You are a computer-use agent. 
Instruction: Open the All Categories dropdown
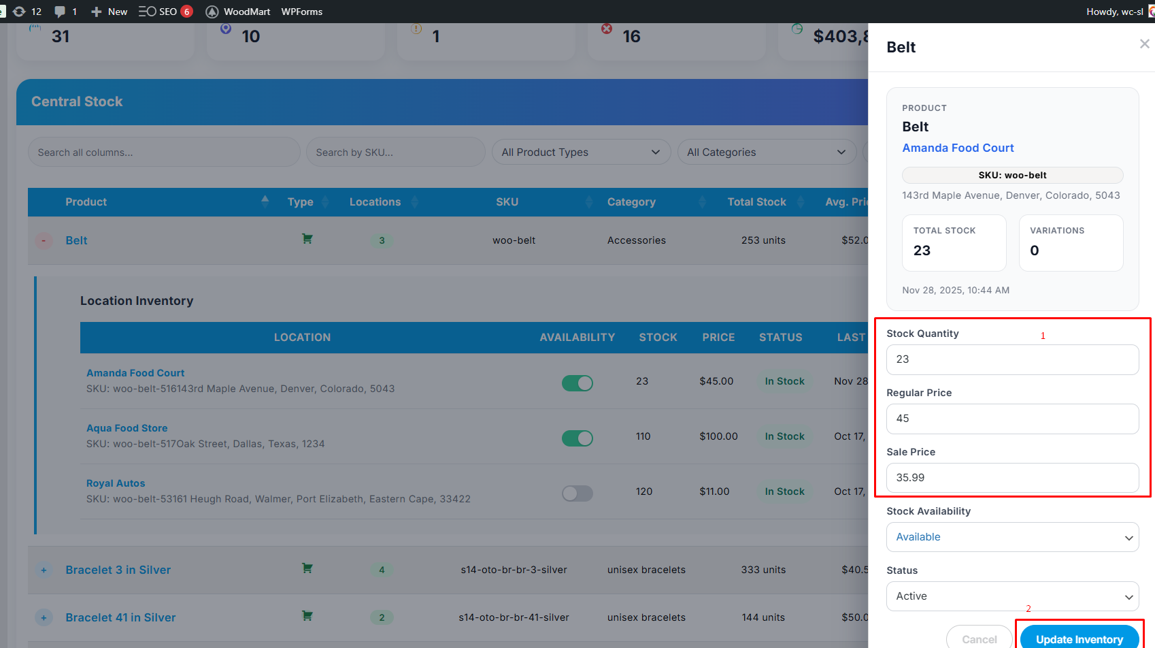[767, 152]
